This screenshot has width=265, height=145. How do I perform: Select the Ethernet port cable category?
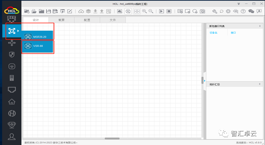(x=12, y=90)
